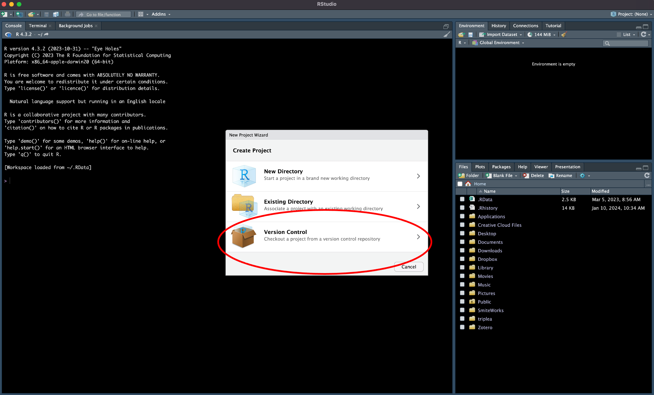Screen dimensions: 654x395
Task: Click the 144 MiB memory usage indicator
Action: point(541,34)
